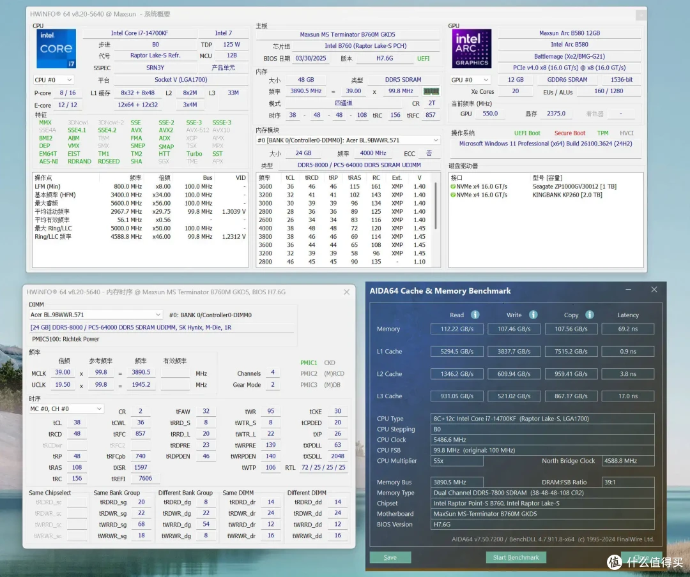Click the info icon next to Write
The image size is (690, 577).
coord(533,315)
